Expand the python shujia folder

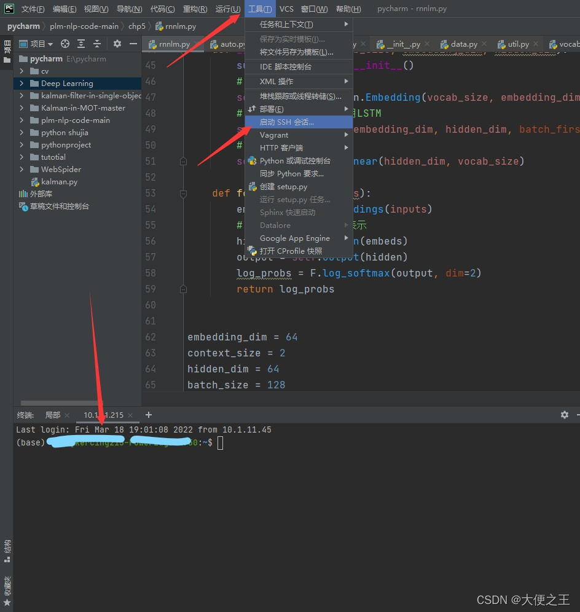coord(22,132)
